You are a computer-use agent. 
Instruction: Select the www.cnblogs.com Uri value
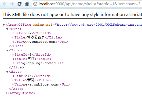coord(39,42)
